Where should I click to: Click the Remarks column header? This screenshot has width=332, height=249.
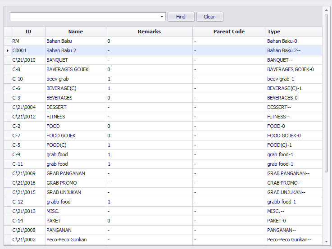(149, 32)
